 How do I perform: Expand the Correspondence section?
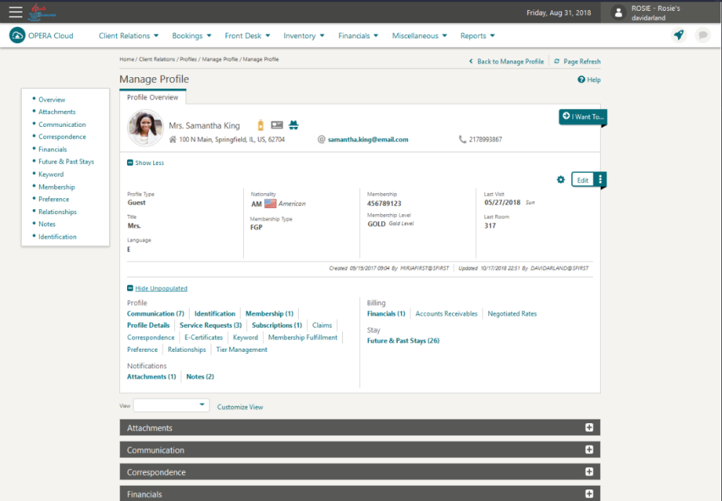589,471
